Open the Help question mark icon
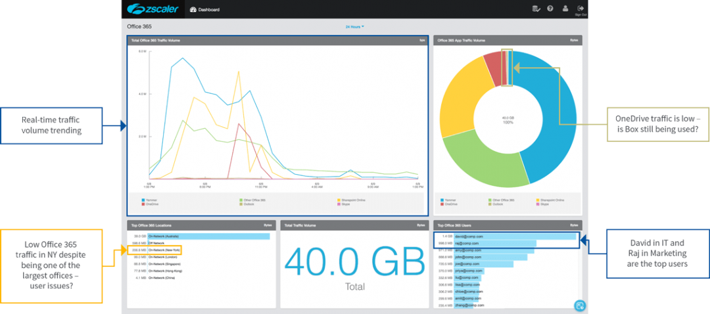 pos(550,9)
